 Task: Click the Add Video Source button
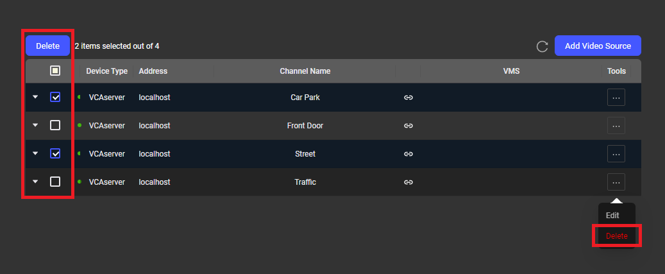[598, 46]
